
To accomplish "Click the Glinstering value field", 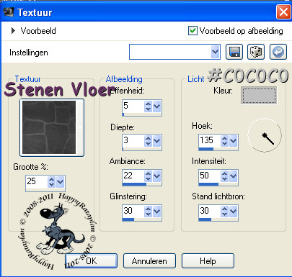I will pyautogui.click(x=133, y=212).
